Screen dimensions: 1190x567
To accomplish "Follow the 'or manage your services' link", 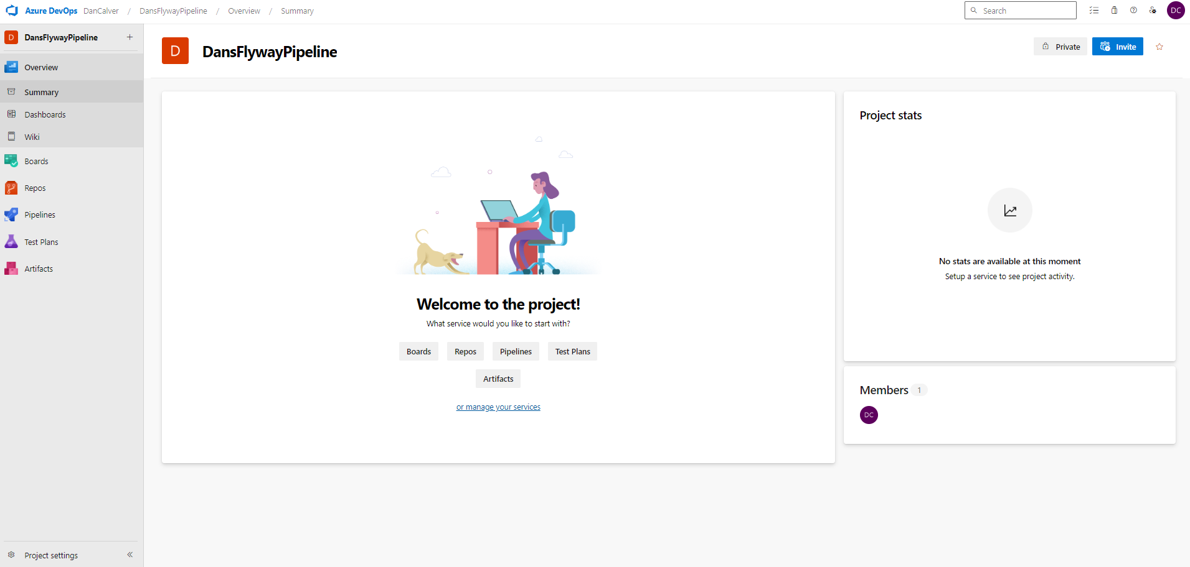I will pos(498,407).
